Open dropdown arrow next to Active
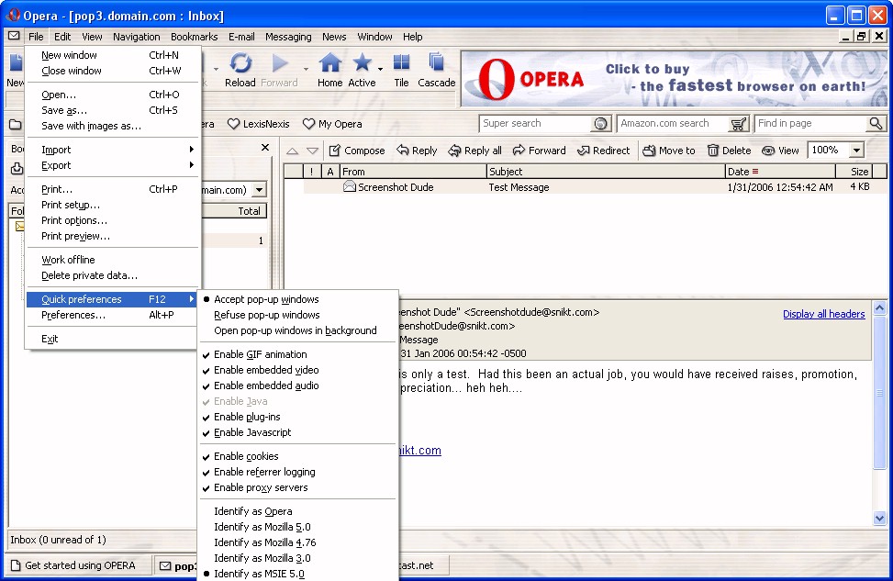Image resolution: width=893 pixels, height=581 pixels. [x=380, y=70]
